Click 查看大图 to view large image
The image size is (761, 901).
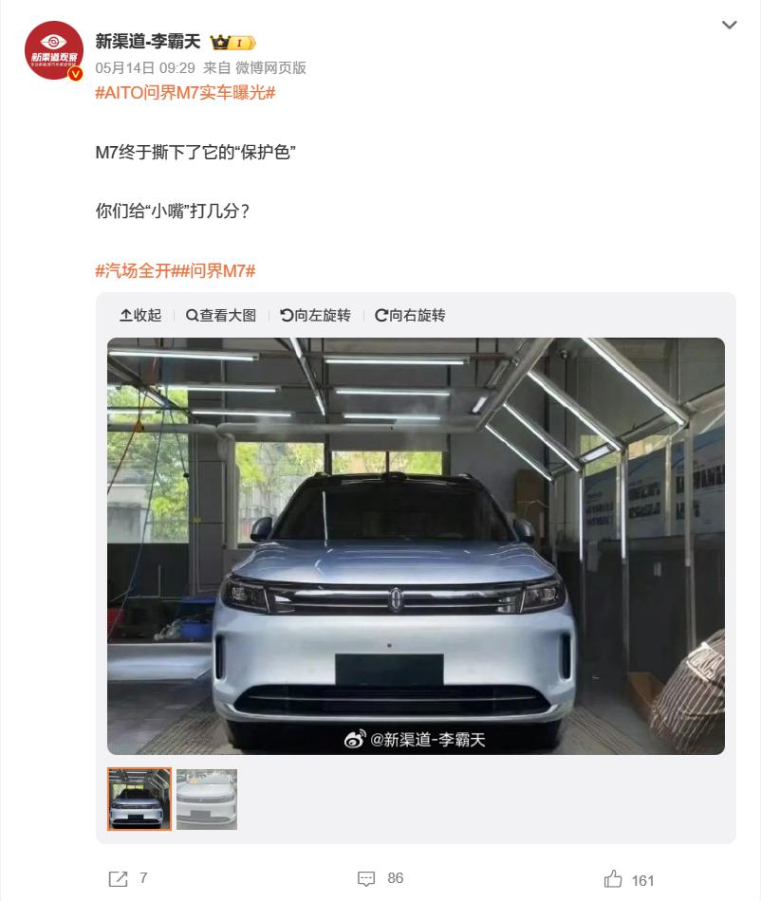pos(221,316)
